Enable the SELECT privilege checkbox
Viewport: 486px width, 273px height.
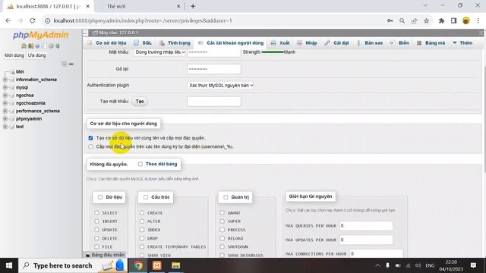pos(96,212)
